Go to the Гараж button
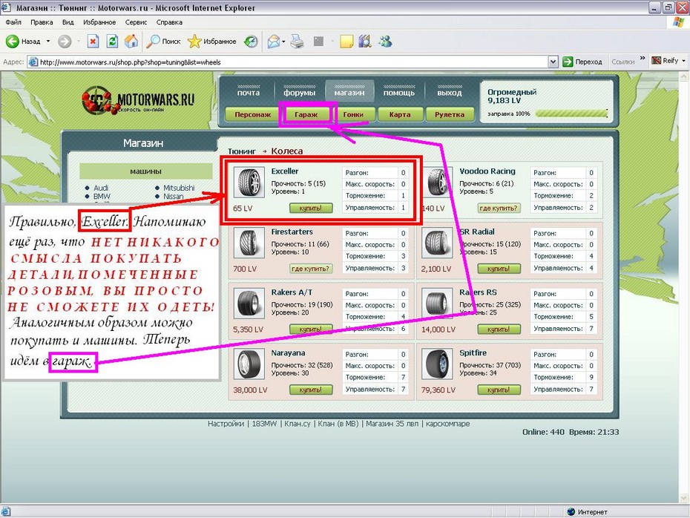690x518 pixels. pyautogui.click(x=306, y=114)
